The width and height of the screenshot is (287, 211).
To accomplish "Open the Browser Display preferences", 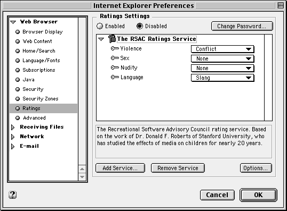I will [43, 32].
